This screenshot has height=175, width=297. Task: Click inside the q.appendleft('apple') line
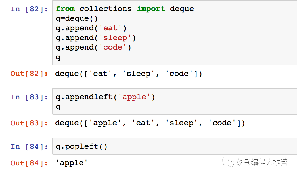105,97
